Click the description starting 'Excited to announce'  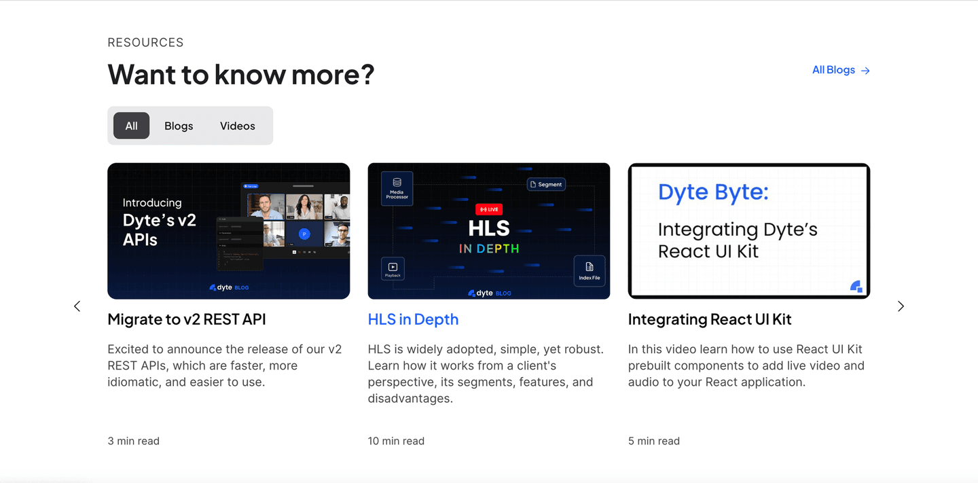pos(225,365)
